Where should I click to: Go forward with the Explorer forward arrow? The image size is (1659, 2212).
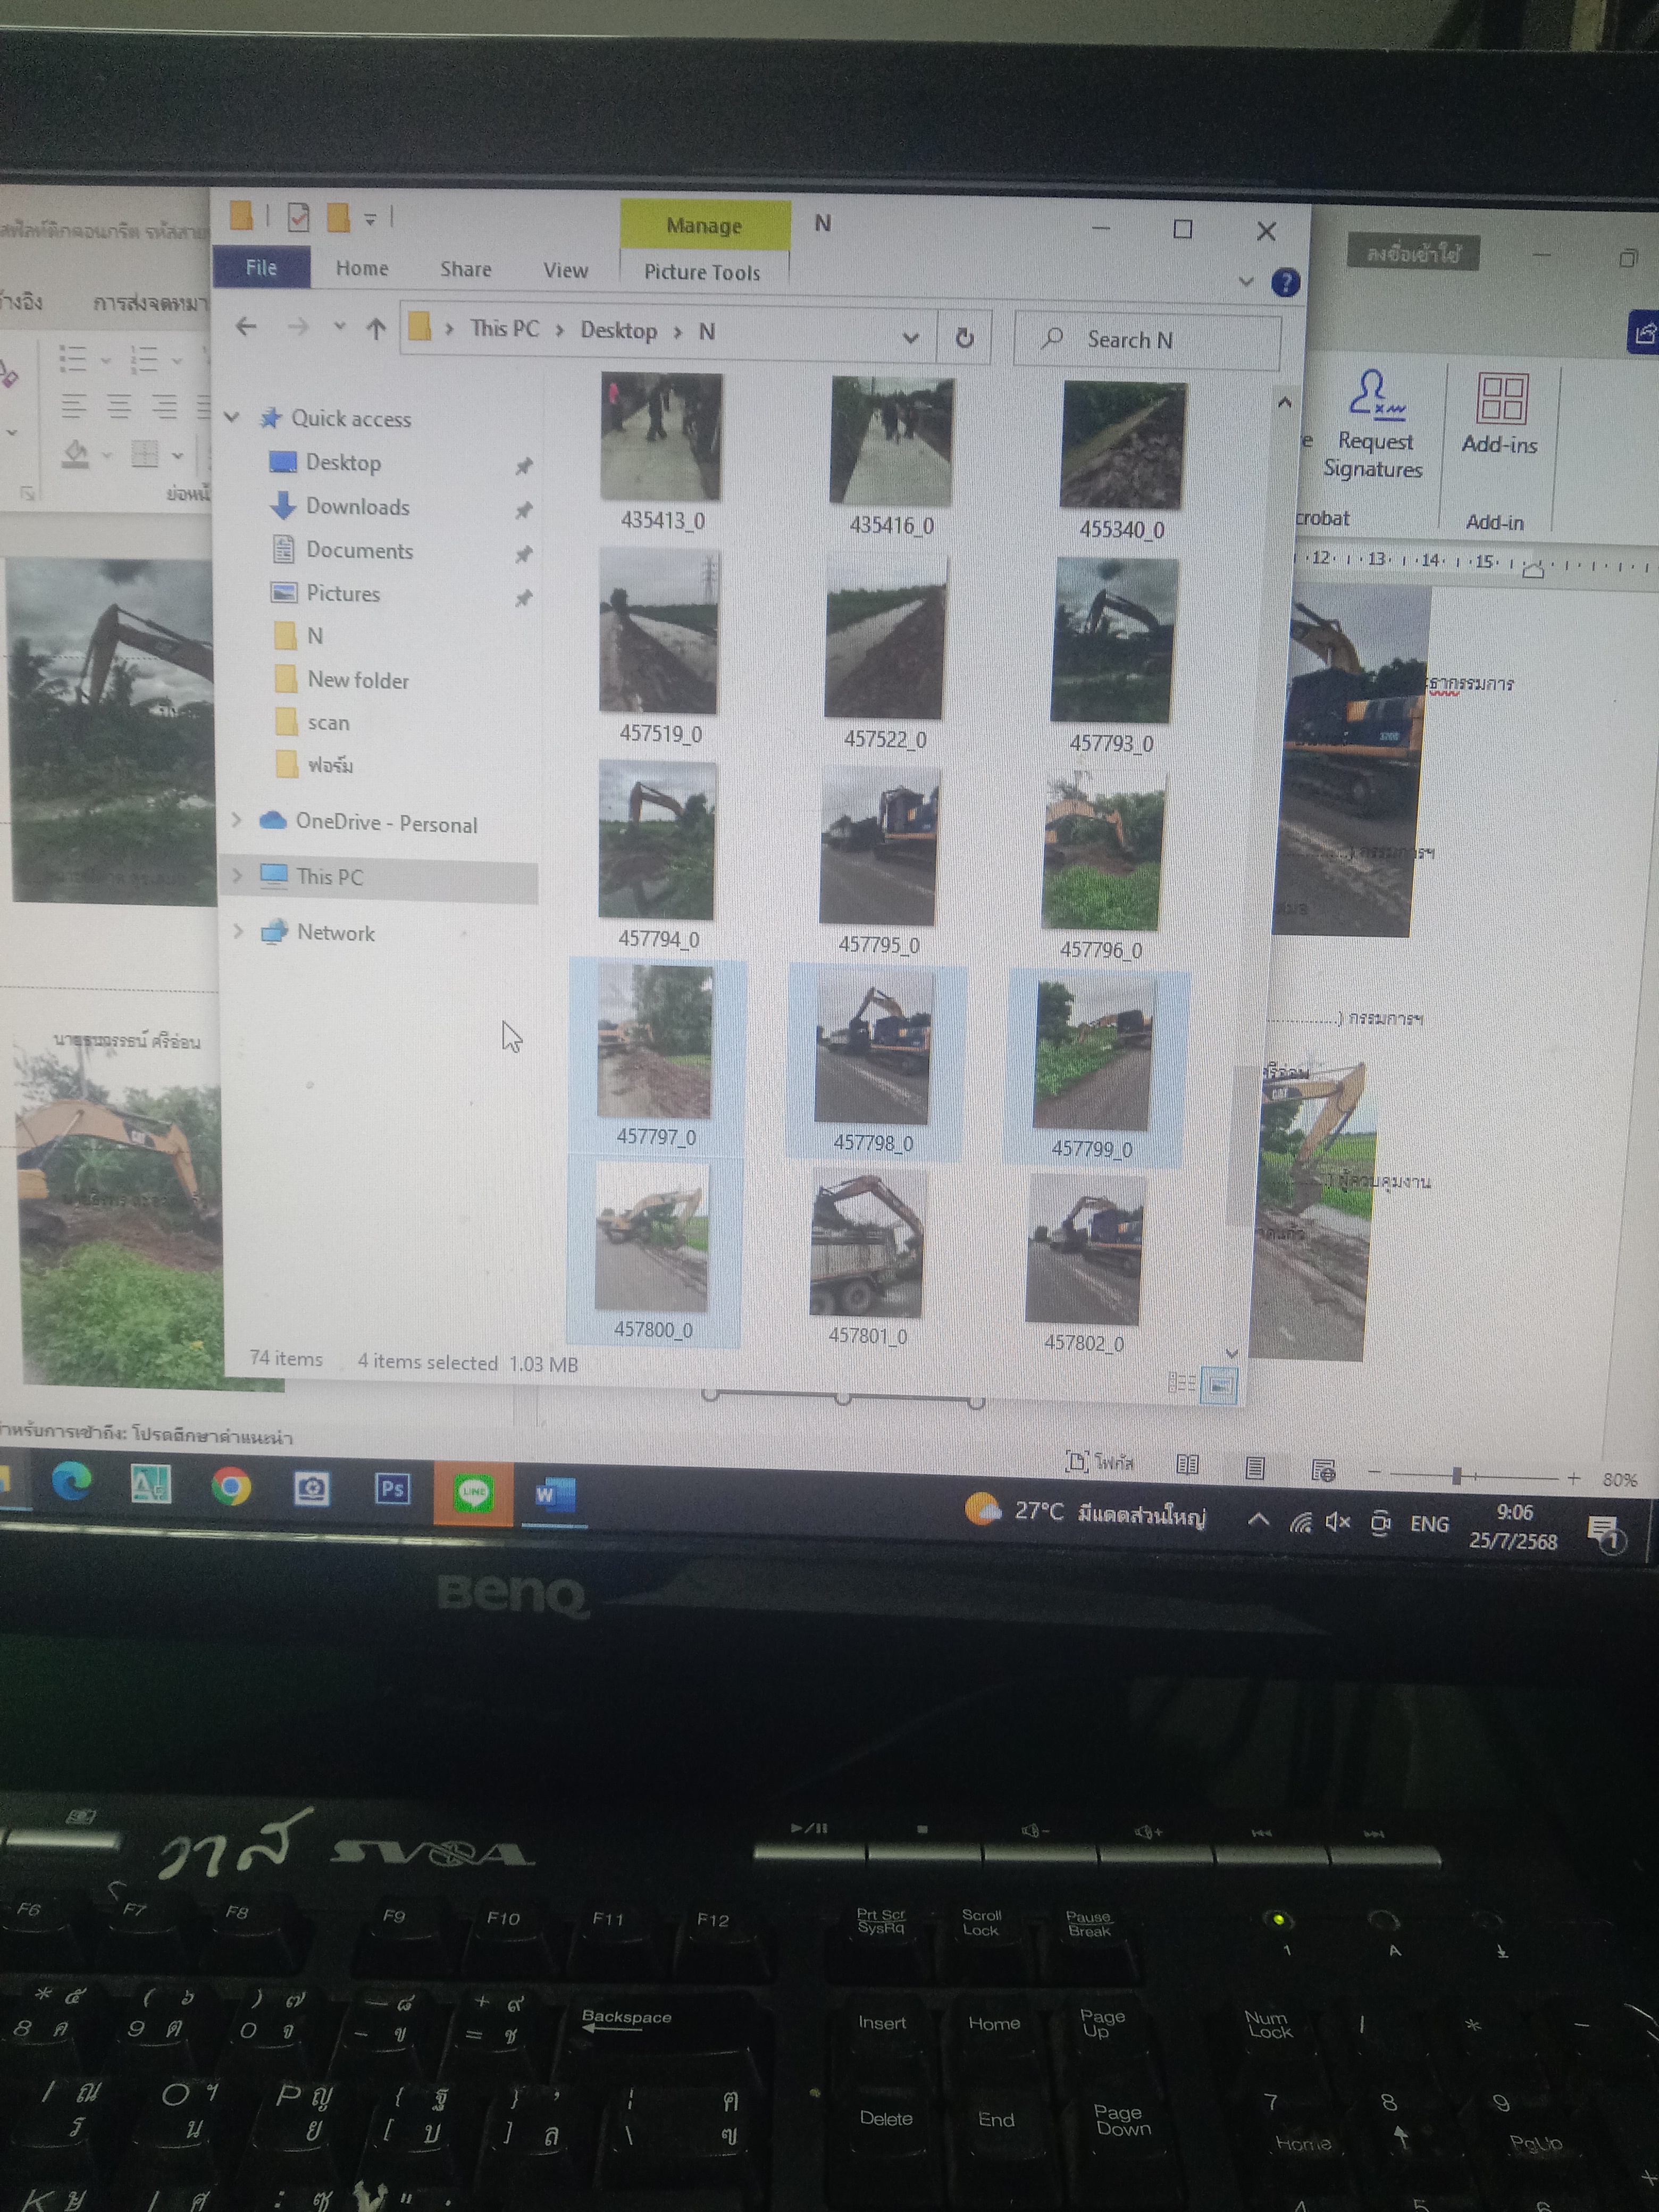297,327
